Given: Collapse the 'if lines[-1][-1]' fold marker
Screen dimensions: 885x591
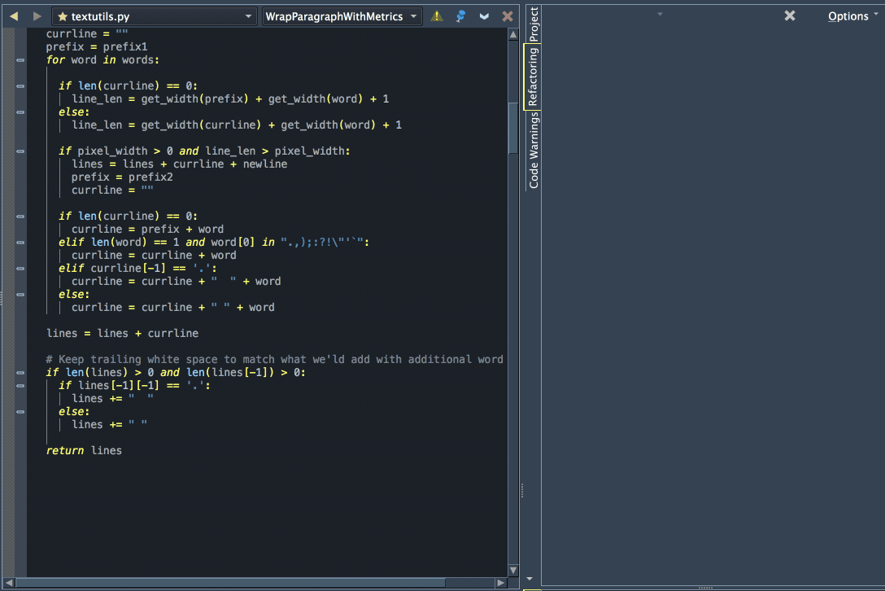Looking at the screenshot, I should (20, 386).
